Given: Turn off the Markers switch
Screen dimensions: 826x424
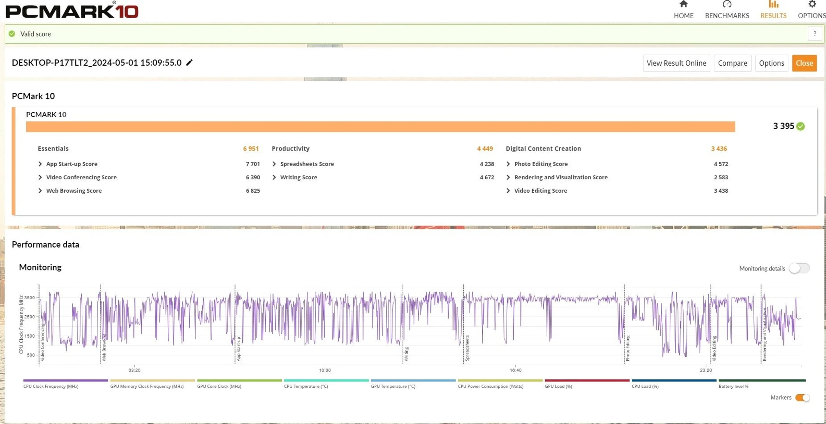Looking at the screenshot, I should tap(802, 398).
